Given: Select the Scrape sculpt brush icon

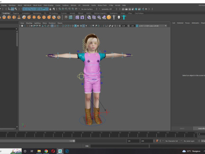Looking at the screenshot, I should [x=49, y=18].
